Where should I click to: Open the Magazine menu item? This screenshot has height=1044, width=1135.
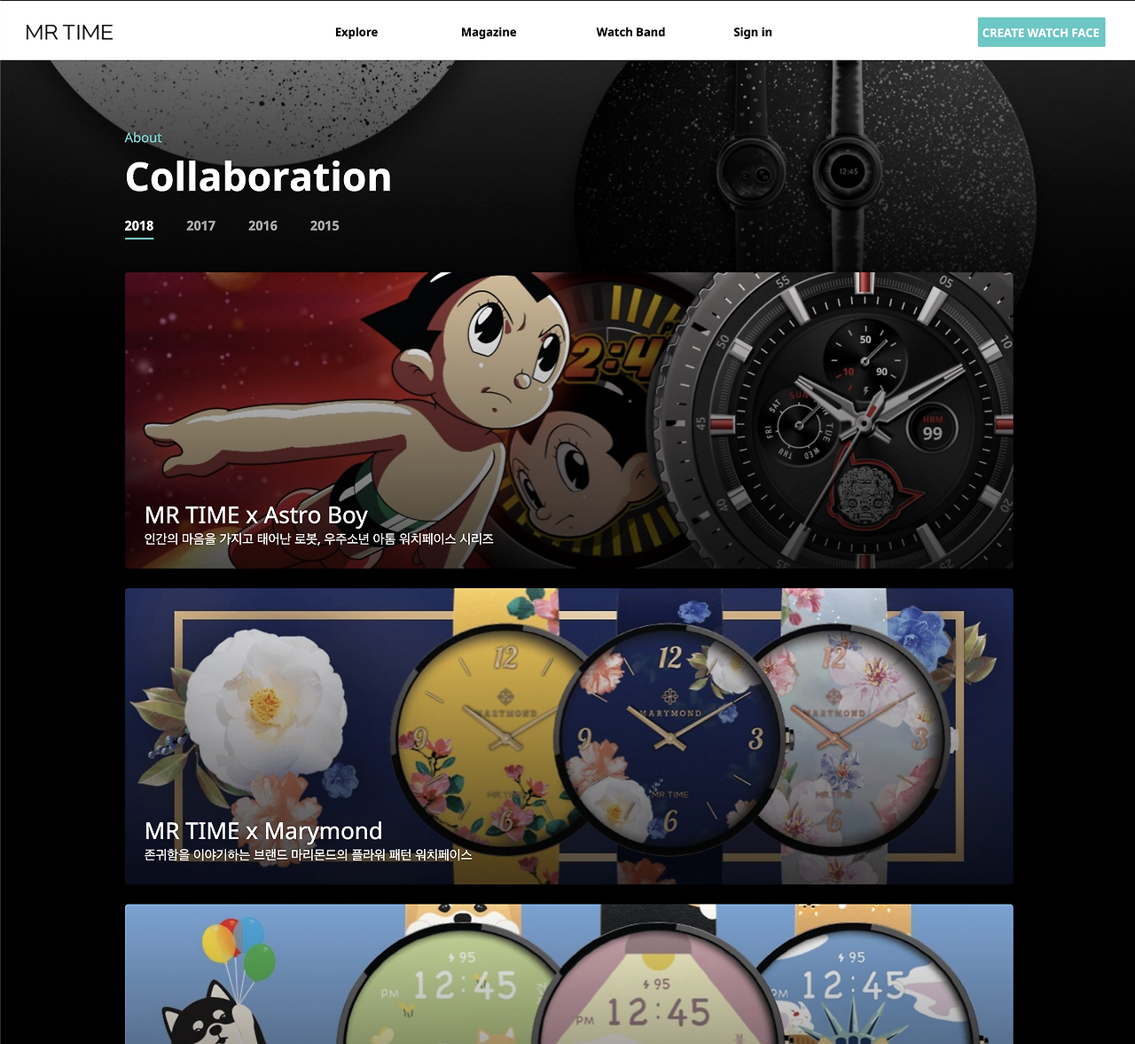click(489, 32)
